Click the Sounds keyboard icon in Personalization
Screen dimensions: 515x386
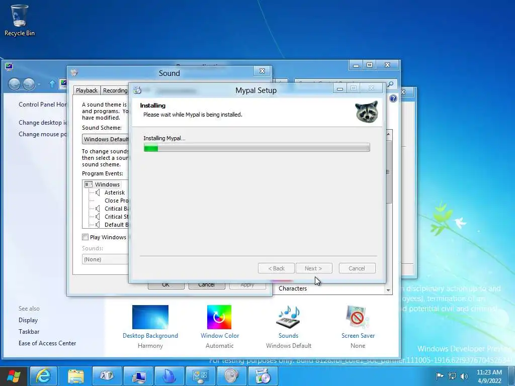coord(288,317)
